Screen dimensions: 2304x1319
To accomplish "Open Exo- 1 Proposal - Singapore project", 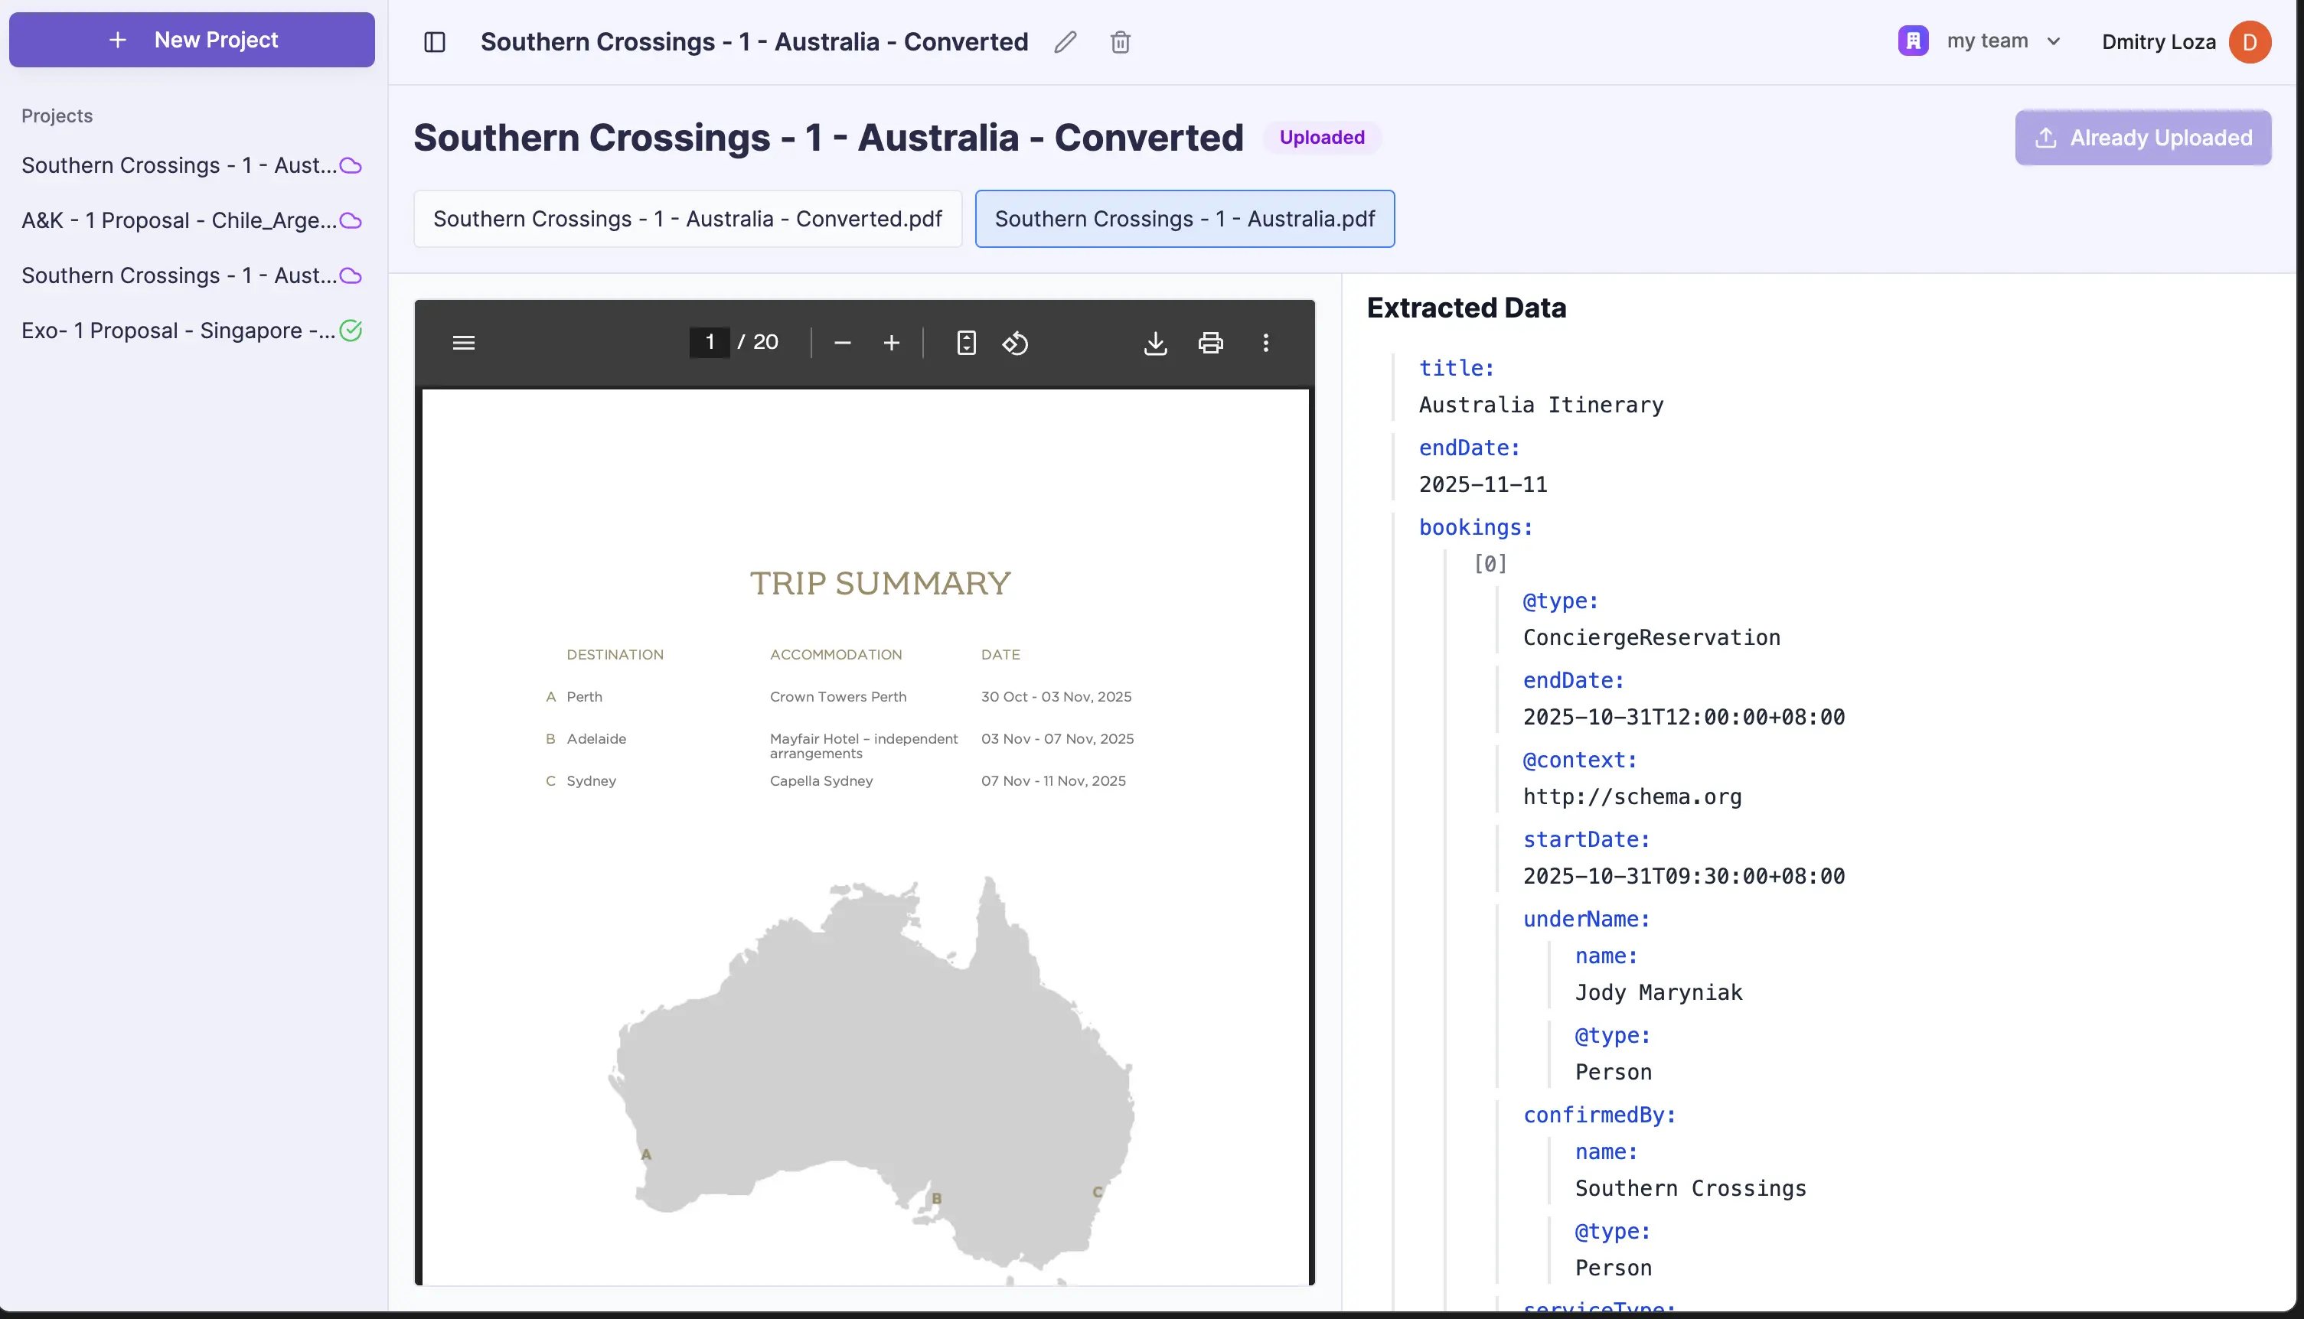I will [178, 331].
